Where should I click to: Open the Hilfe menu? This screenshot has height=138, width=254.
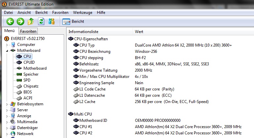[101, 13]
